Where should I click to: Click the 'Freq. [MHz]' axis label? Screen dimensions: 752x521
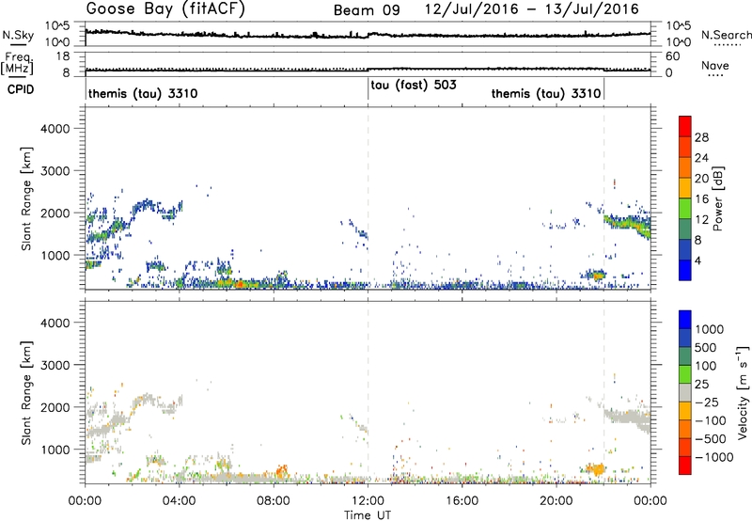[x=17, y=63]
